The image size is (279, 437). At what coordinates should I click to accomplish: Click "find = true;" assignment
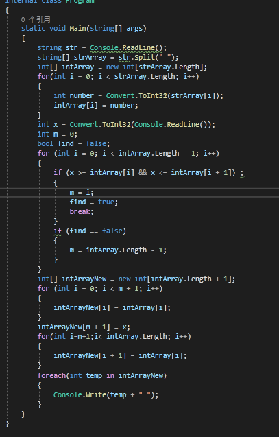94,202
